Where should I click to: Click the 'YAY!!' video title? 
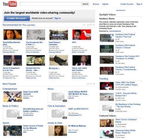tap(74, 42)
